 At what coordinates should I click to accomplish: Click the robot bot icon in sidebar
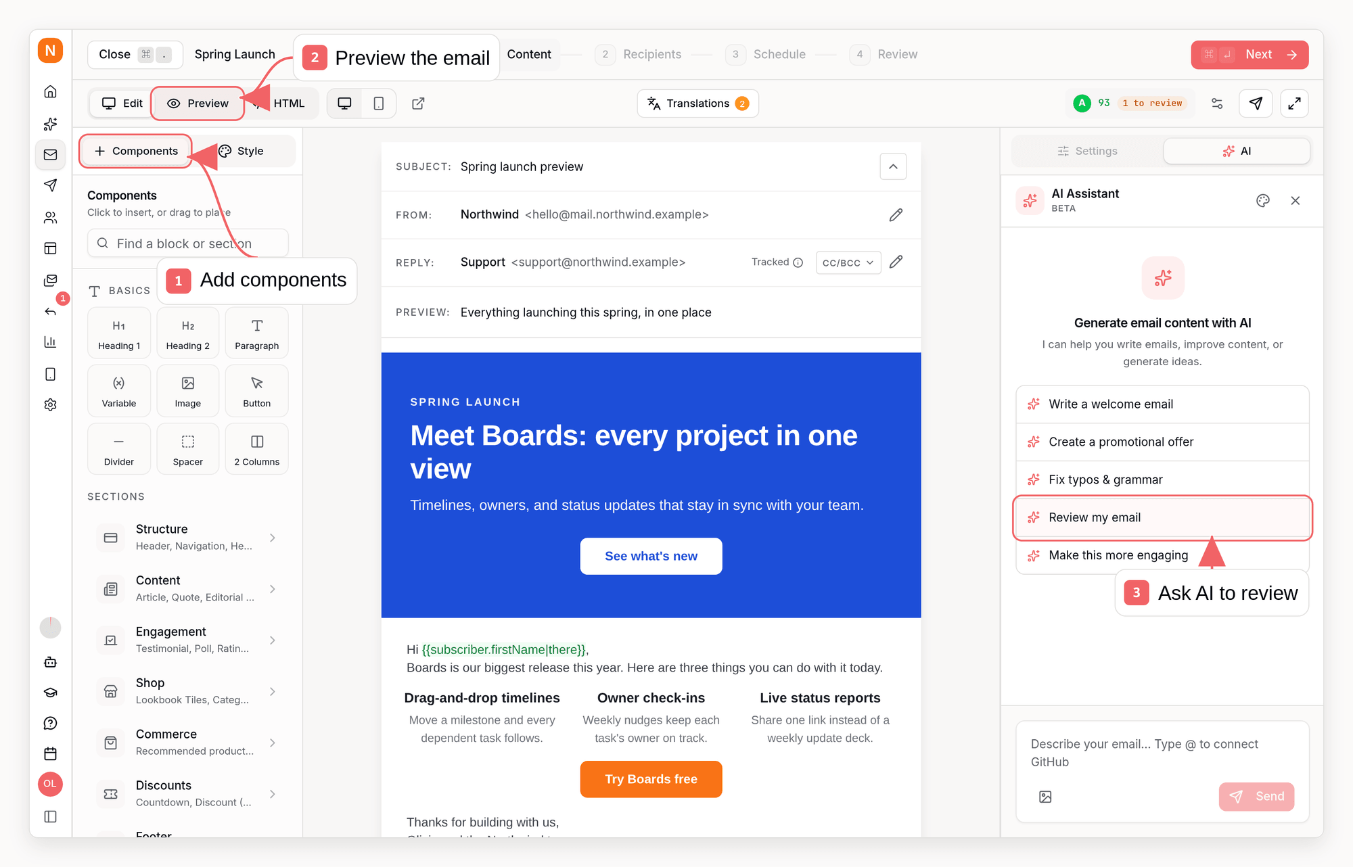pyautogui.click(x=51, y=662)
